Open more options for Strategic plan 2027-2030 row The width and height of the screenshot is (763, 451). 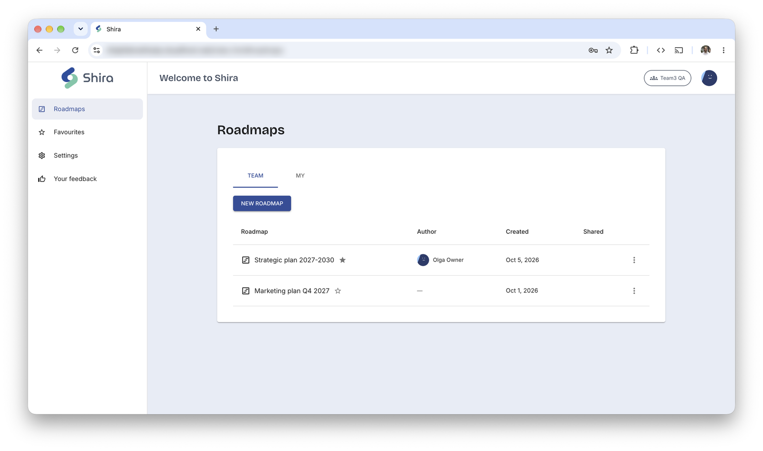coord(634,260)
